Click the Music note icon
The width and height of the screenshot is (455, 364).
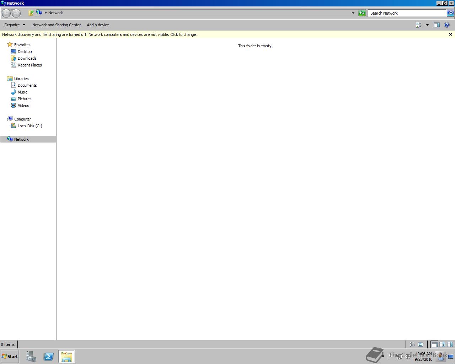coord(14,92)
